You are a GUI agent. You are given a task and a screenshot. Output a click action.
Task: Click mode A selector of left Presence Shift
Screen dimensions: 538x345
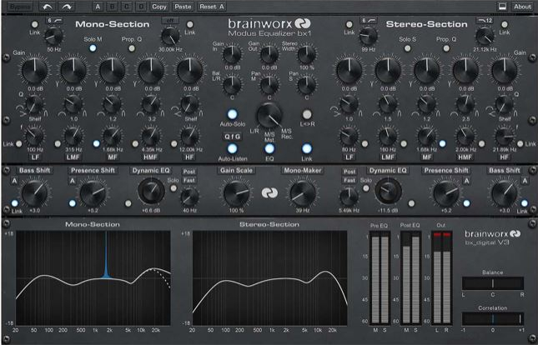73,181
